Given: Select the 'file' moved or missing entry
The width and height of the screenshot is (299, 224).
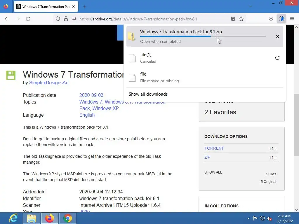Looking at the screenshot, I should click(205, 78).
